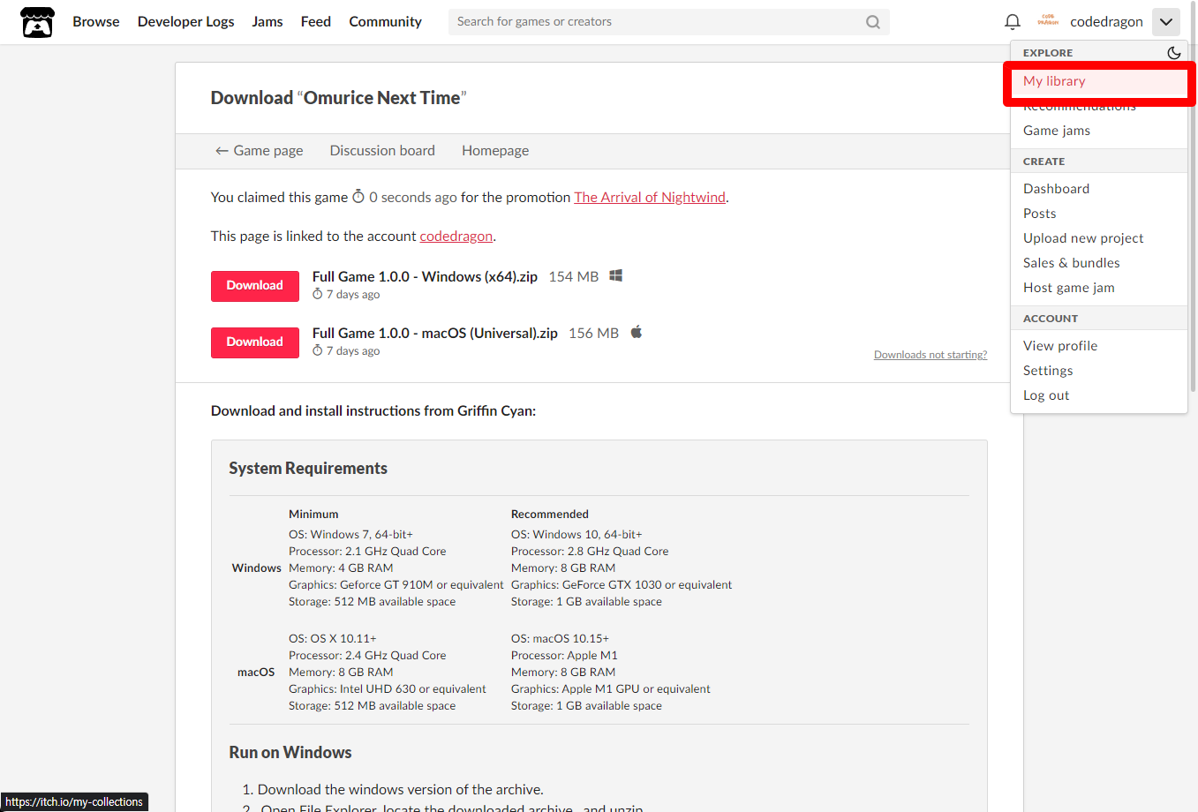Go to the Homepage tab
This screenshot has height=812, width=1198.
495,151
